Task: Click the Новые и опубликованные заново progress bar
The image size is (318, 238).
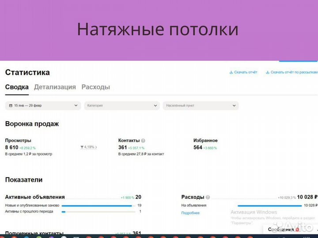Action: click(x=98, y=206)
